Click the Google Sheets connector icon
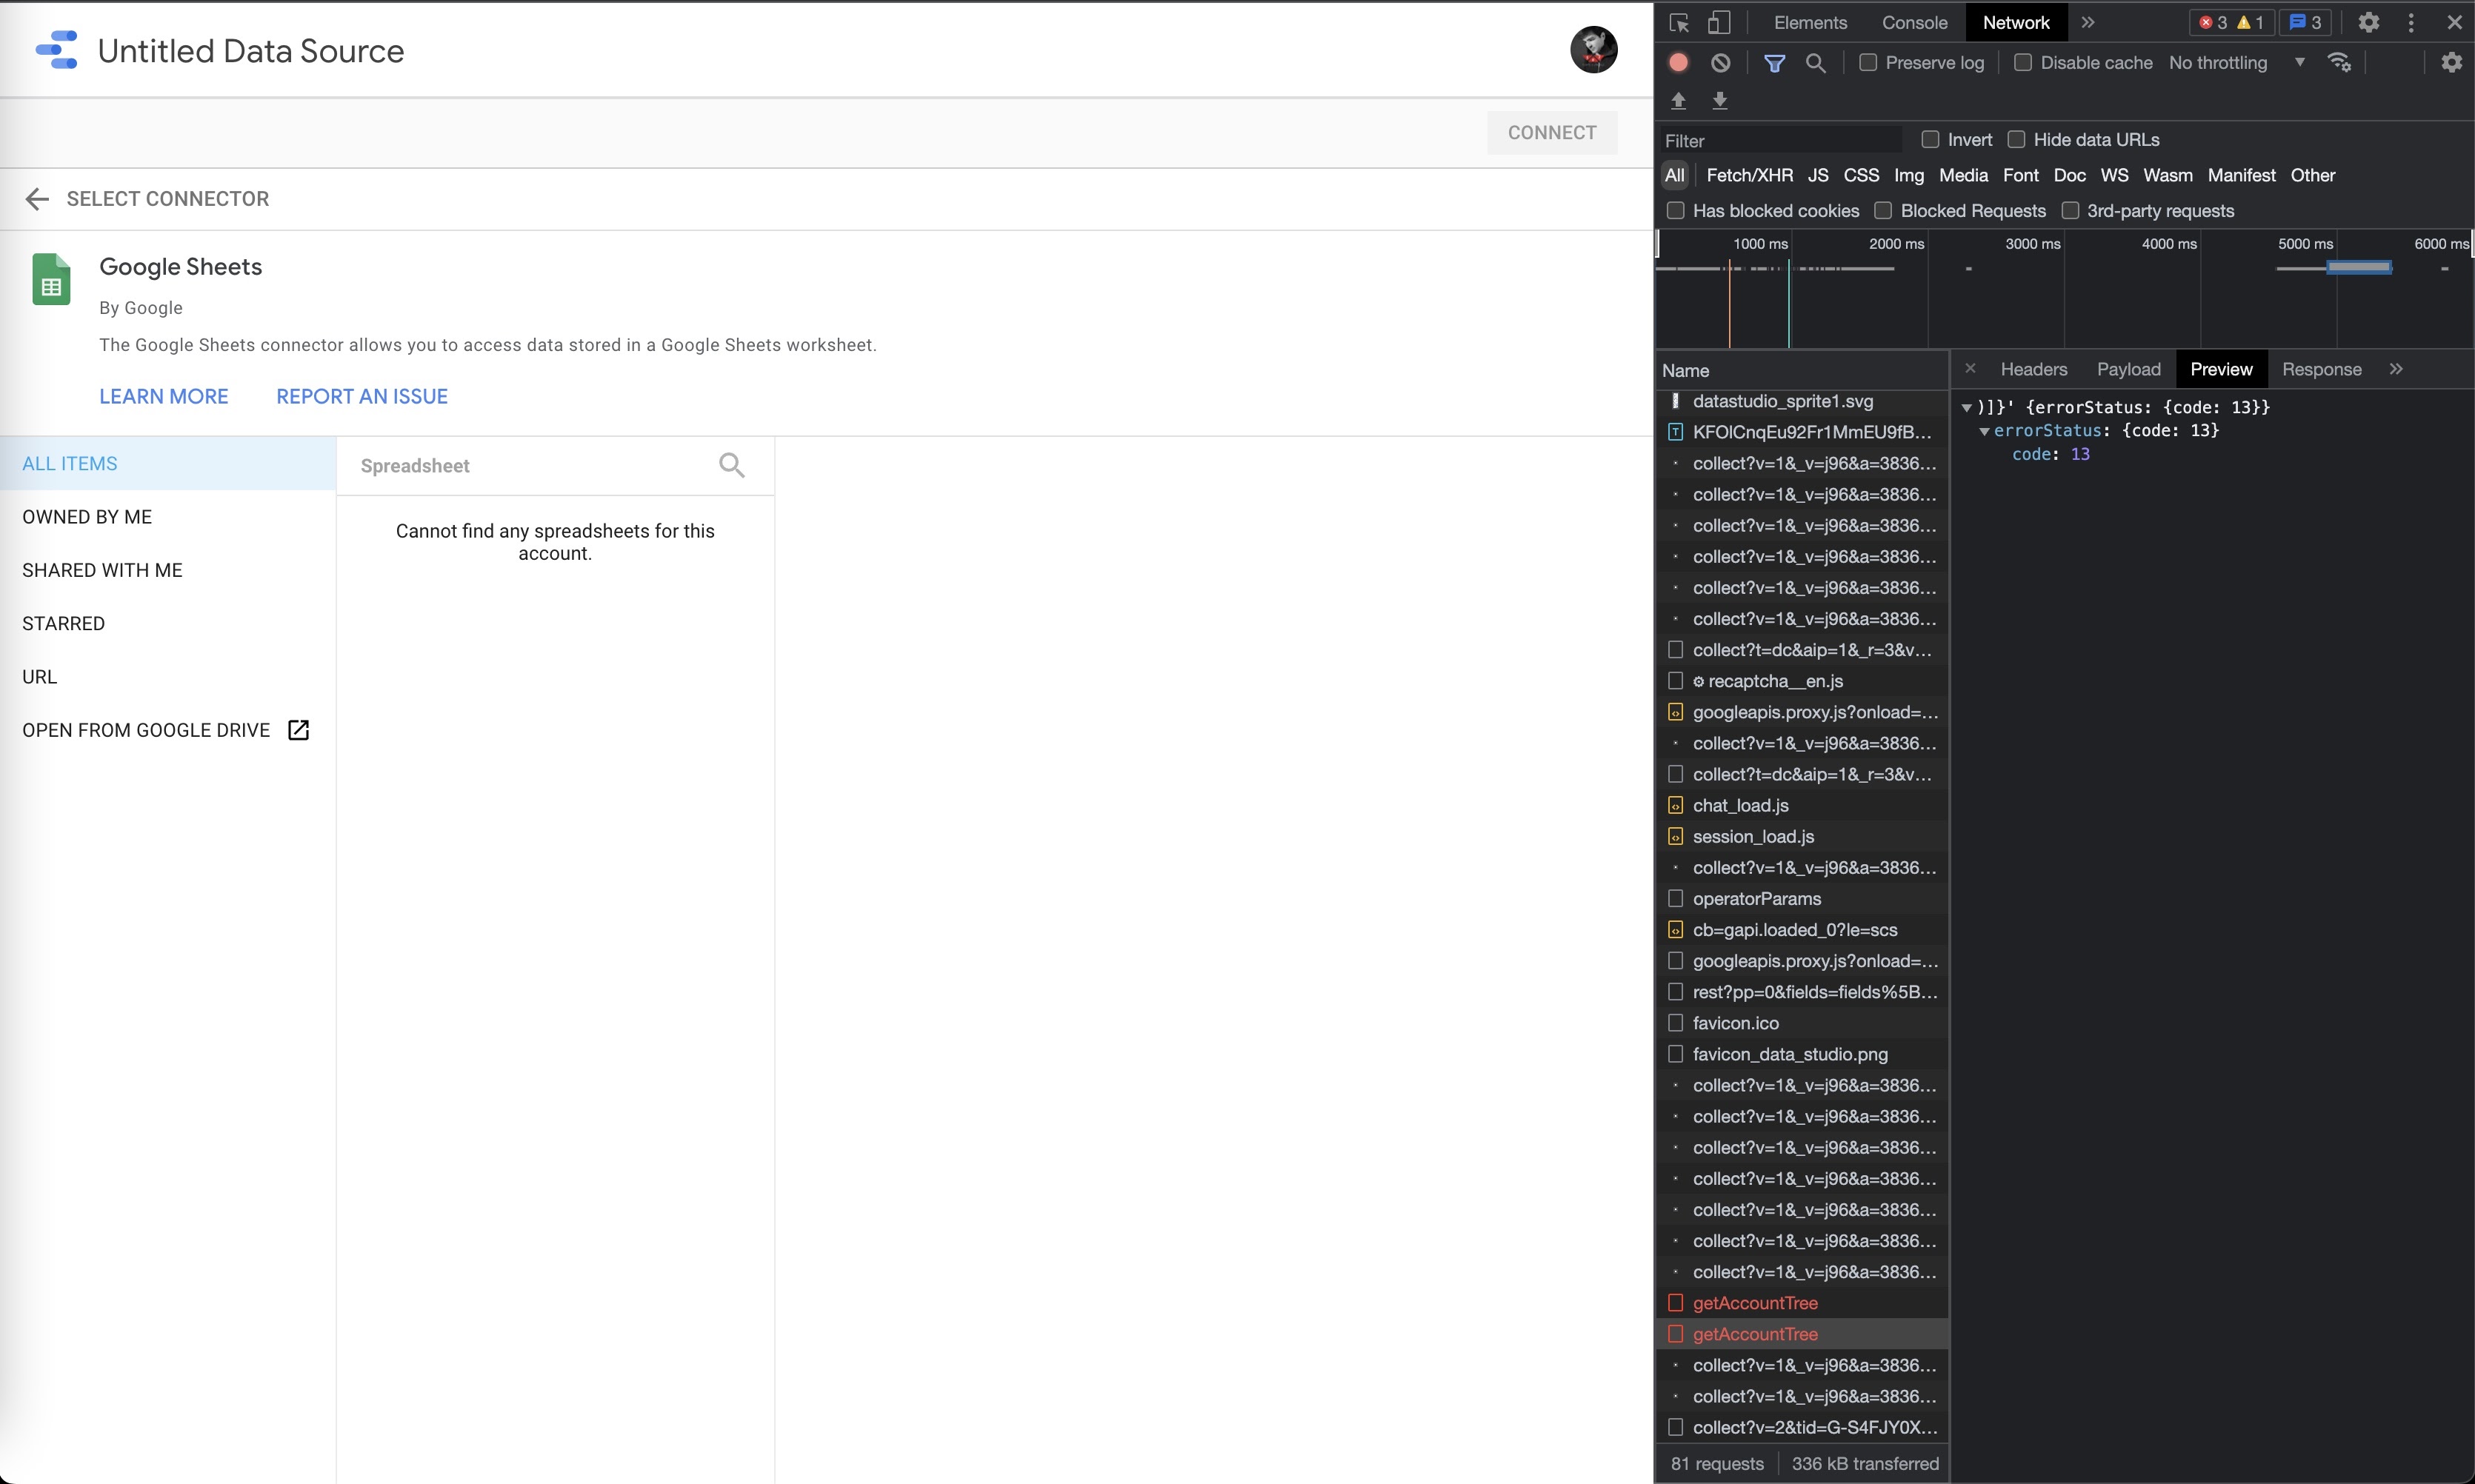Viewport: 2475px width, 1484px height. coord(51,279)
